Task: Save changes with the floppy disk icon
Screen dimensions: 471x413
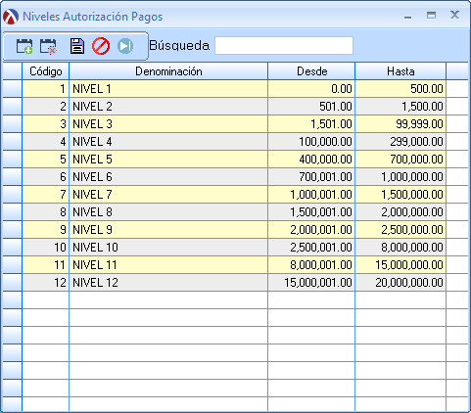Action: click(77, 46)
